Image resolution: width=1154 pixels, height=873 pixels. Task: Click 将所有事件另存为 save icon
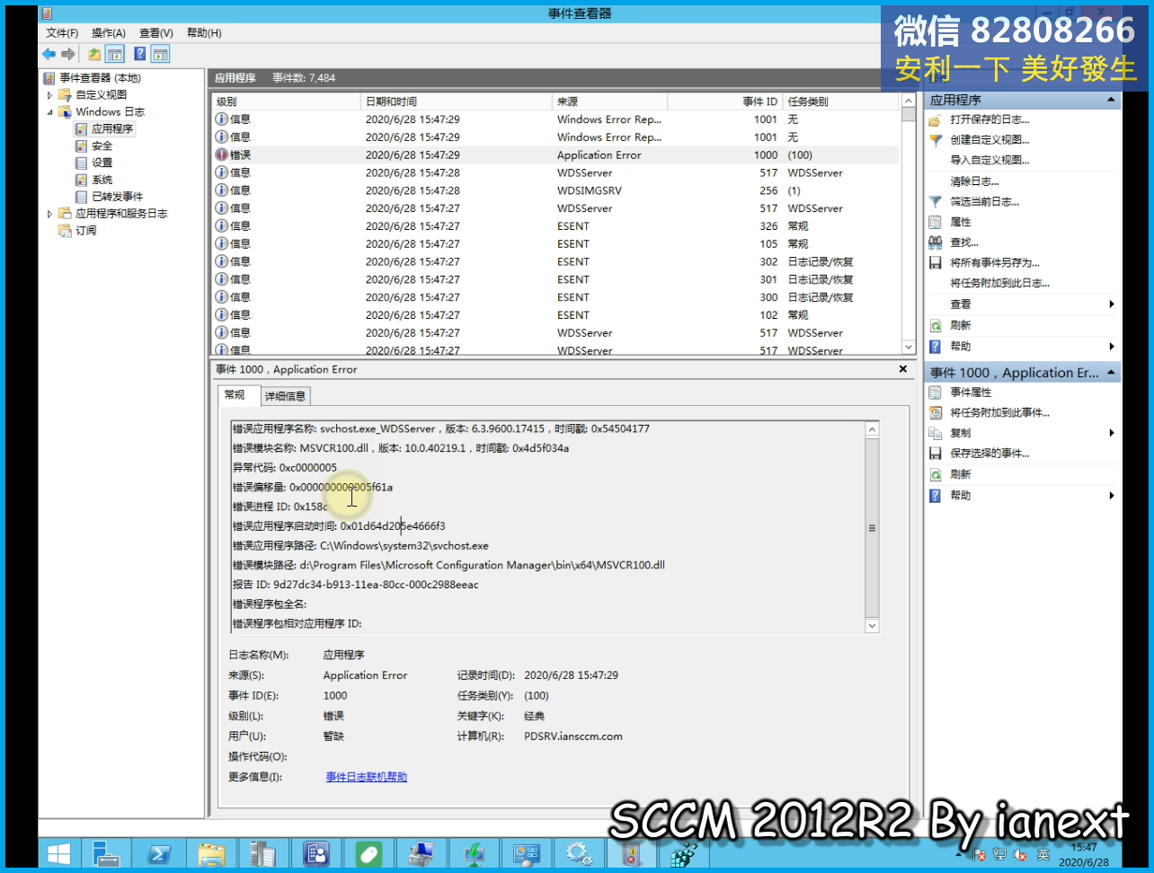[x=936, y=263]
